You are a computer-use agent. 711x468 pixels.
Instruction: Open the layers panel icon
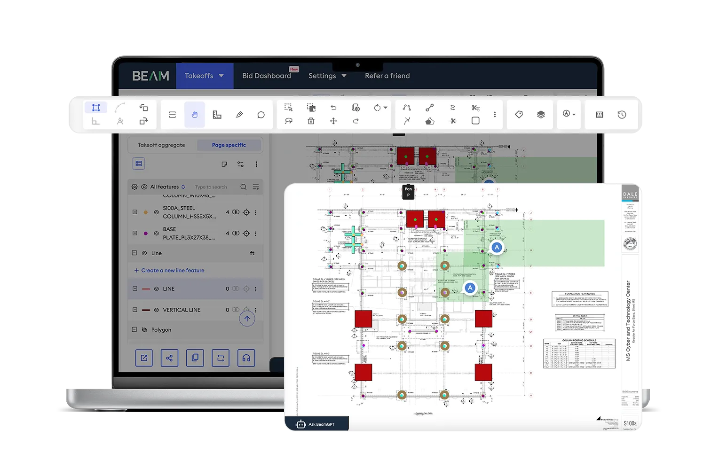[x=541, y=115]
